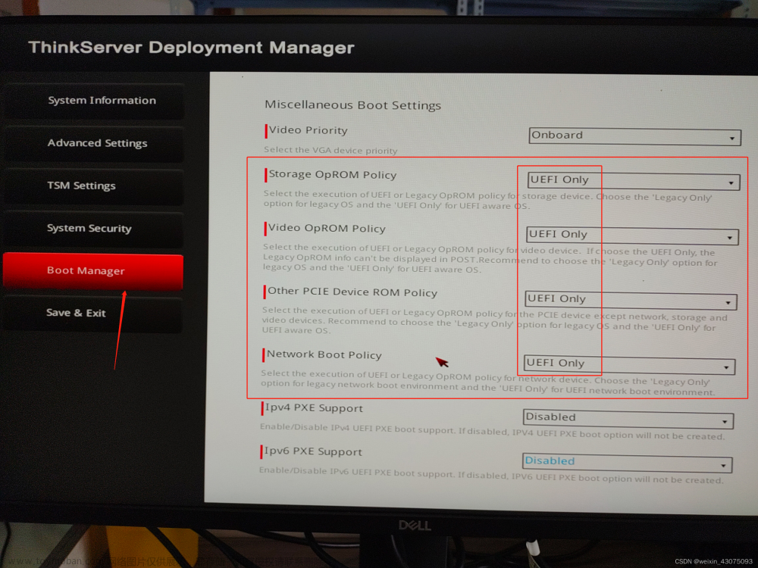Open TSM Settings section
758x568 pixels.
95,186
